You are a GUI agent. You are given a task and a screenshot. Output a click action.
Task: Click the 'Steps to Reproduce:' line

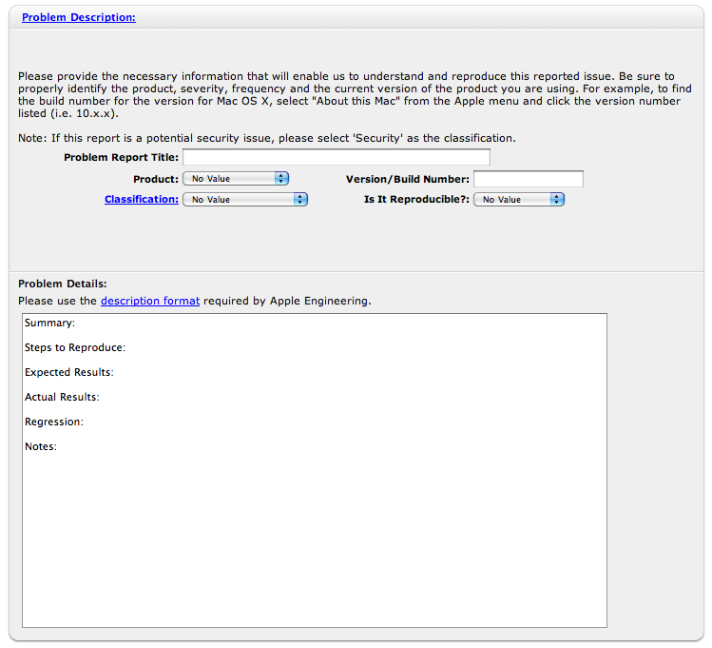(75, 347)
